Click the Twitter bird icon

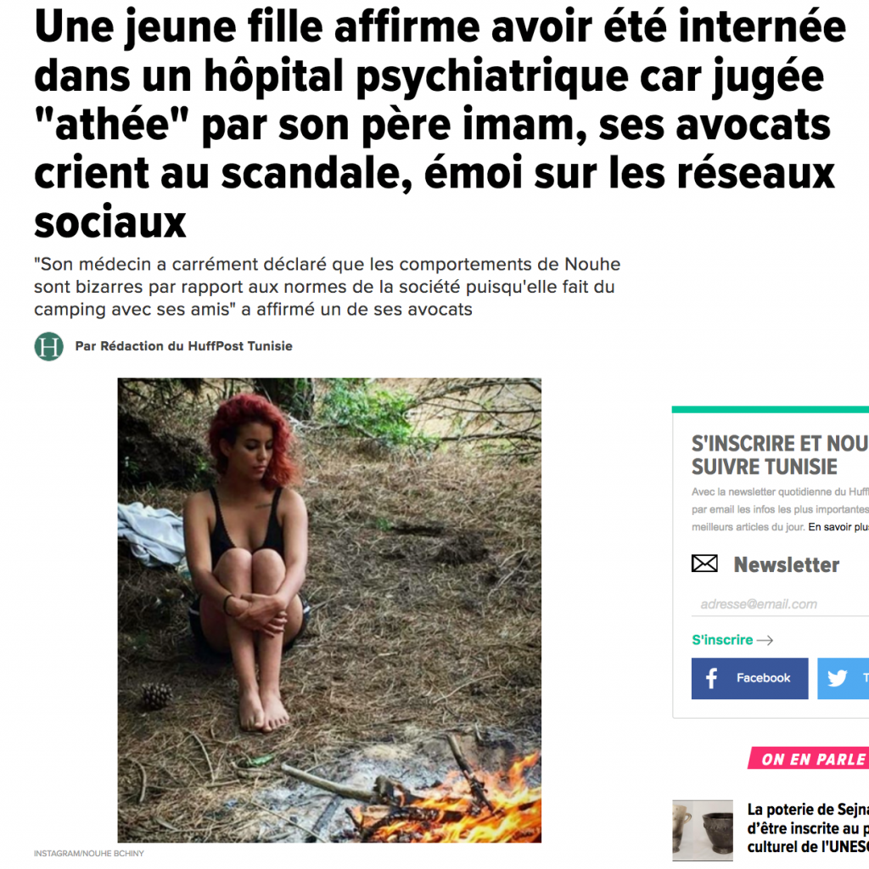[x=838, y=678]
